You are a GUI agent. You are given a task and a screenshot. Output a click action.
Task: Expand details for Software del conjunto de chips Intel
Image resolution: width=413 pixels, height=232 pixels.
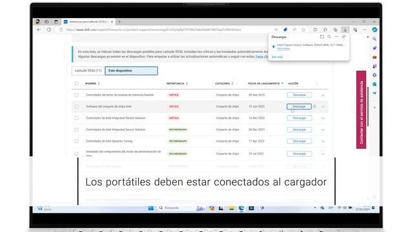coord(323,107)
